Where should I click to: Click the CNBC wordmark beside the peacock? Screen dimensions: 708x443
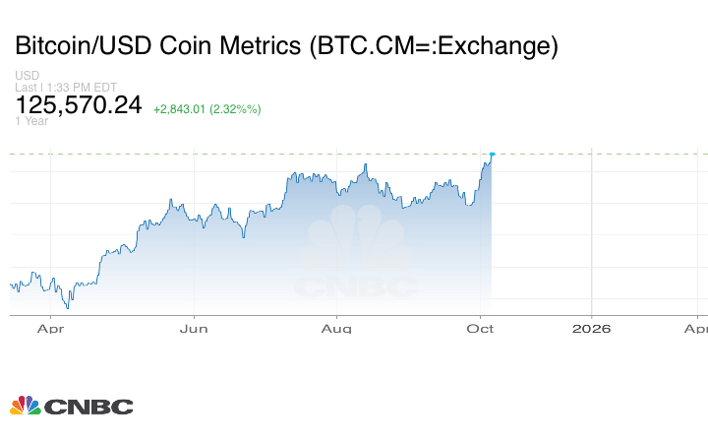tap(87, 407)
